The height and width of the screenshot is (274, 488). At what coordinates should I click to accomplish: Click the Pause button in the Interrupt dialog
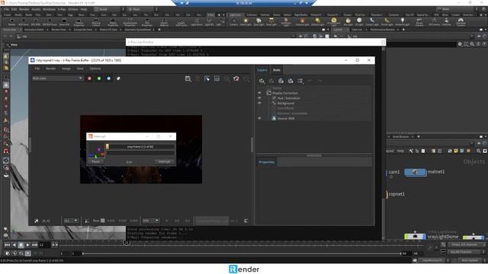[96, 161]
